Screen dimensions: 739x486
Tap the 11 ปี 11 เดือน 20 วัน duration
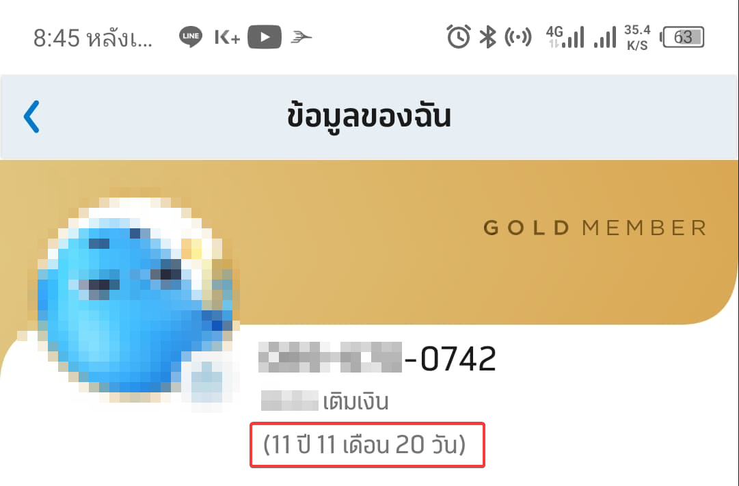coord(364,444)
